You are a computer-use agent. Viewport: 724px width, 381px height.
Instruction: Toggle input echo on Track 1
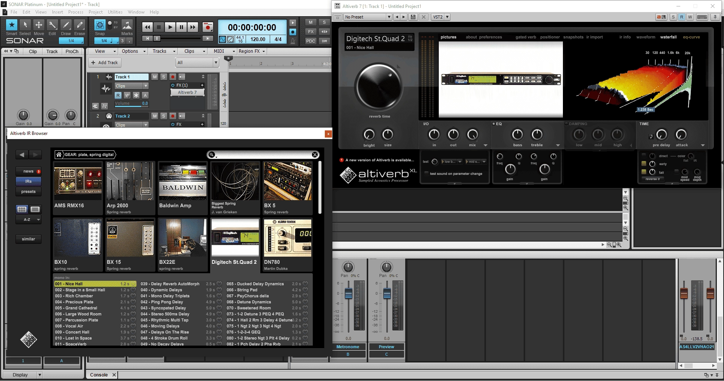click(x=182, y=77)
